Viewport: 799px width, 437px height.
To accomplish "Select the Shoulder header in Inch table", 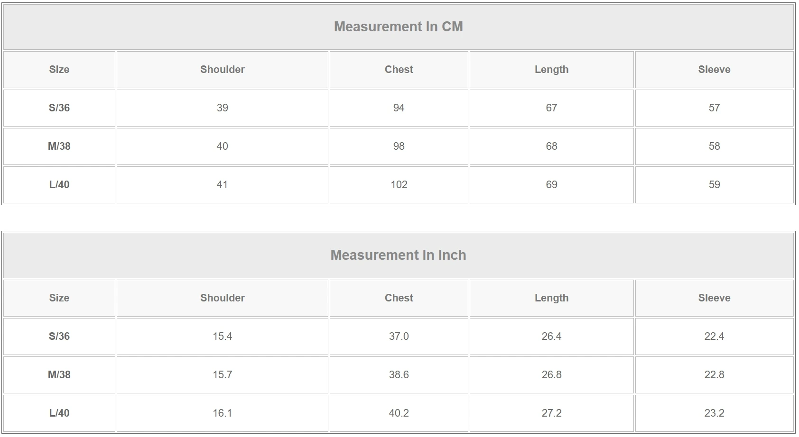I will coord(222,298).
